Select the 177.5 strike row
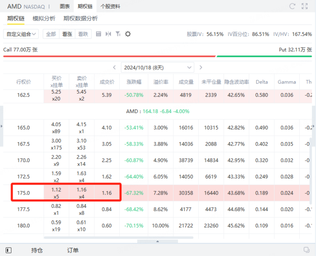Image resolution: width=316 pixels, height=256 pixels. coord(158,209)
